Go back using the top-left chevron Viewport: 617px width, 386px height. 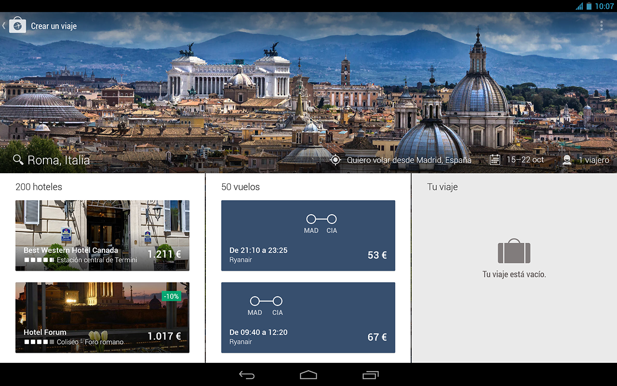[x=4, y=25]
